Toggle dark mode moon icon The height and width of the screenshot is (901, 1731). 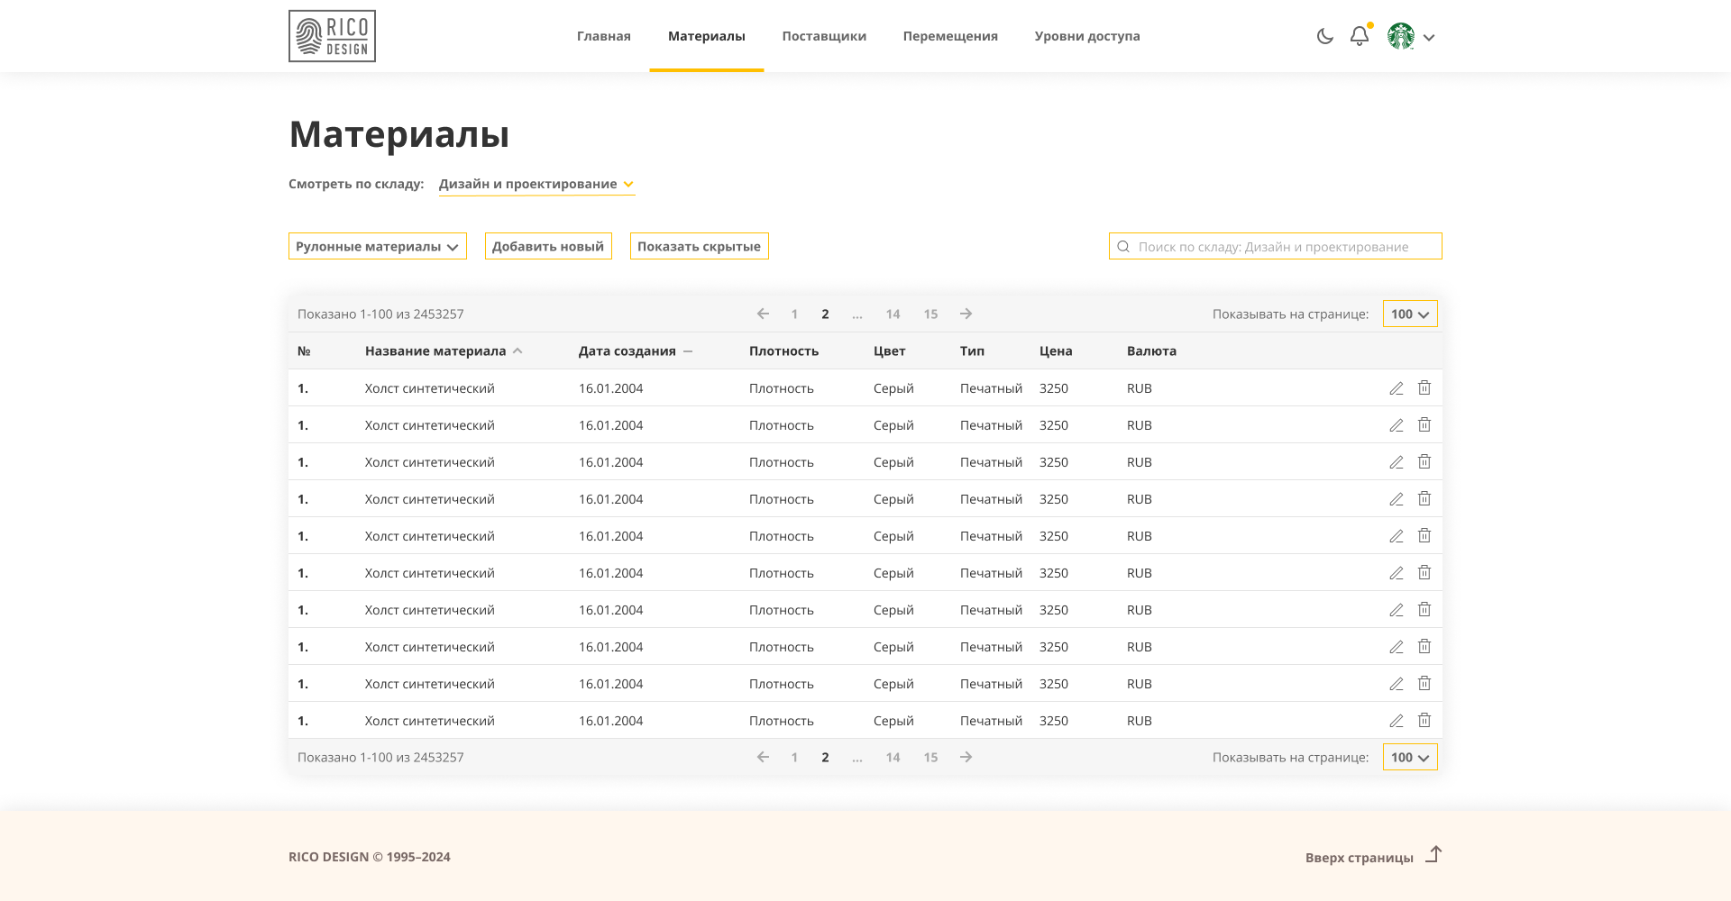[1324, 37]
